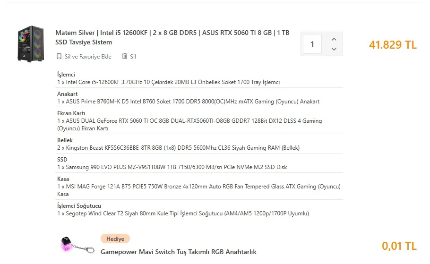This screenshot has height=264, width=430.
Task: Increase quantity with the up arrow
Action: click(334, 39)
